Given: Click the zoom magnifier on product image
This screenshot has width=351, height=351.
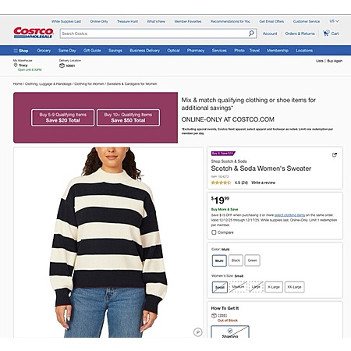Looking at the screenshot, I should [x=198, y=332].
